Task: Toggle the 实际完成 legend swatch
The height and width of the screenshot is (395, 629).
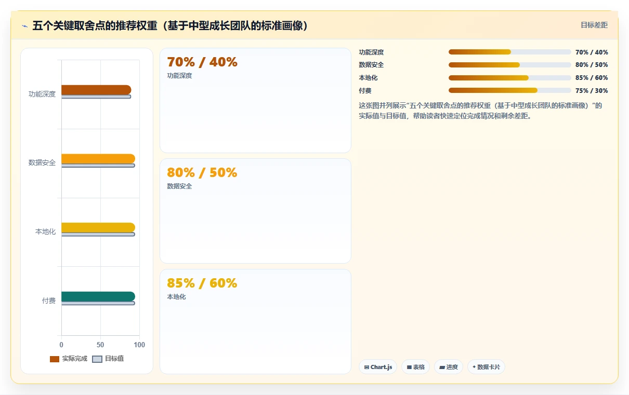Action: pyautogui.click(x=55, y=359)
